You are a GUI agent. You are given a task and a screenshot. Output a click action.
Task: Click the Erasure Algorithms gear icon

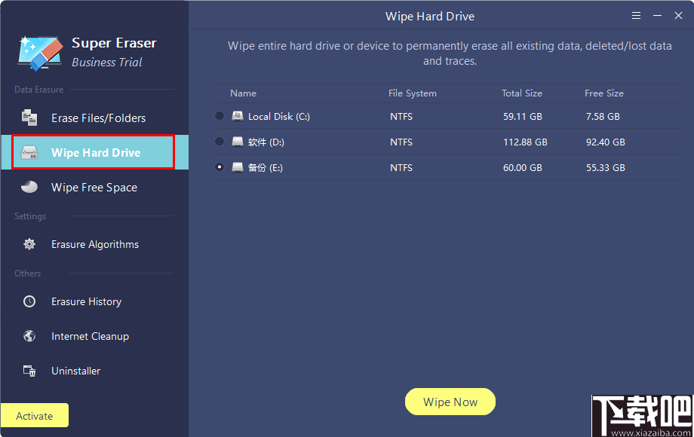coord(29,244)
